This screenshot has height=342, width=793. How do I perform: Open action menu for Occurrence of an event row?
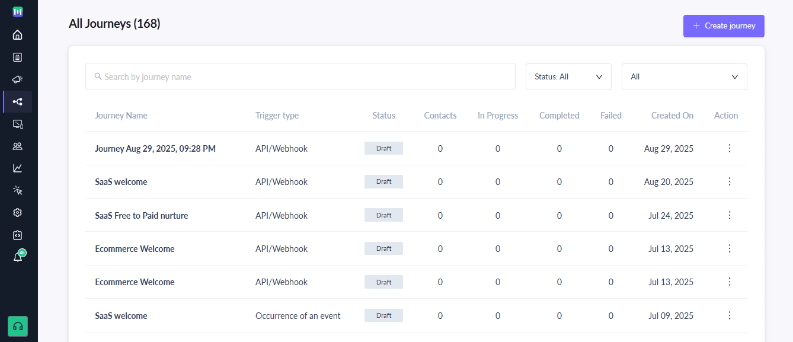730,315
